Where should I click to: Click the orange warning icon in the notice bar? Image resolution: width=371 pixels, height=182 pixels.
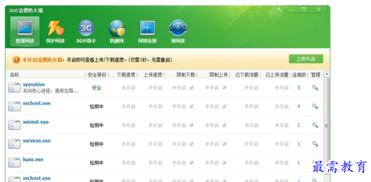16,60
